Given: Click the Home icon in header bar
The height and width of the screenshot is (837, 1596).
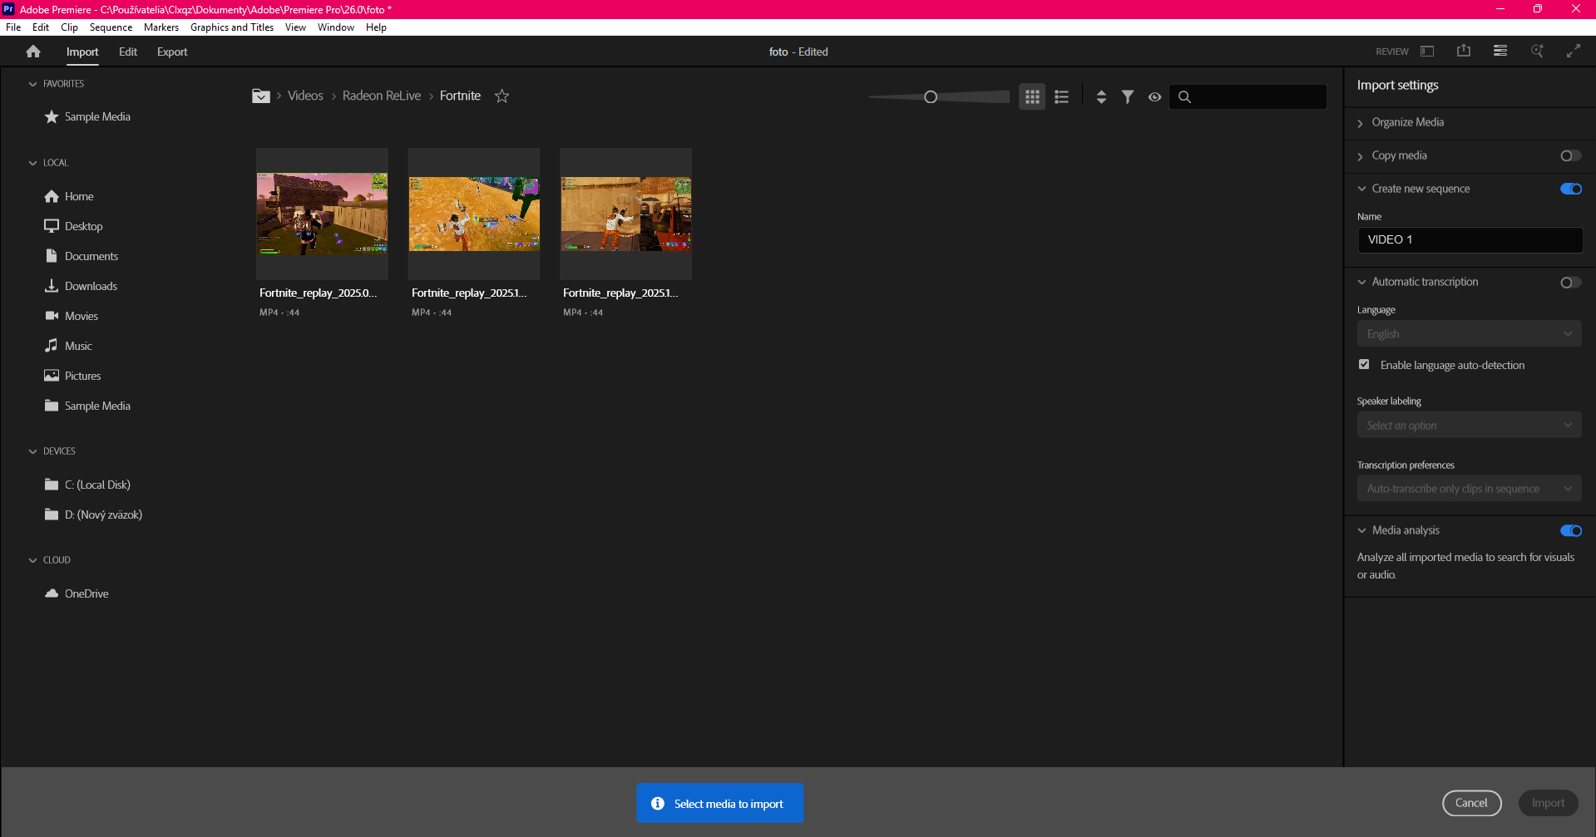Looking at the screenshot, I should point(33,52).
